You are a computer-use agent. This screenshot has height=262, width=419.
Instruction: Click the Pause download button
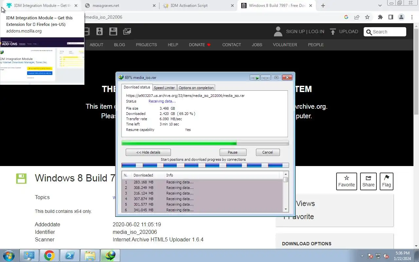233,152
